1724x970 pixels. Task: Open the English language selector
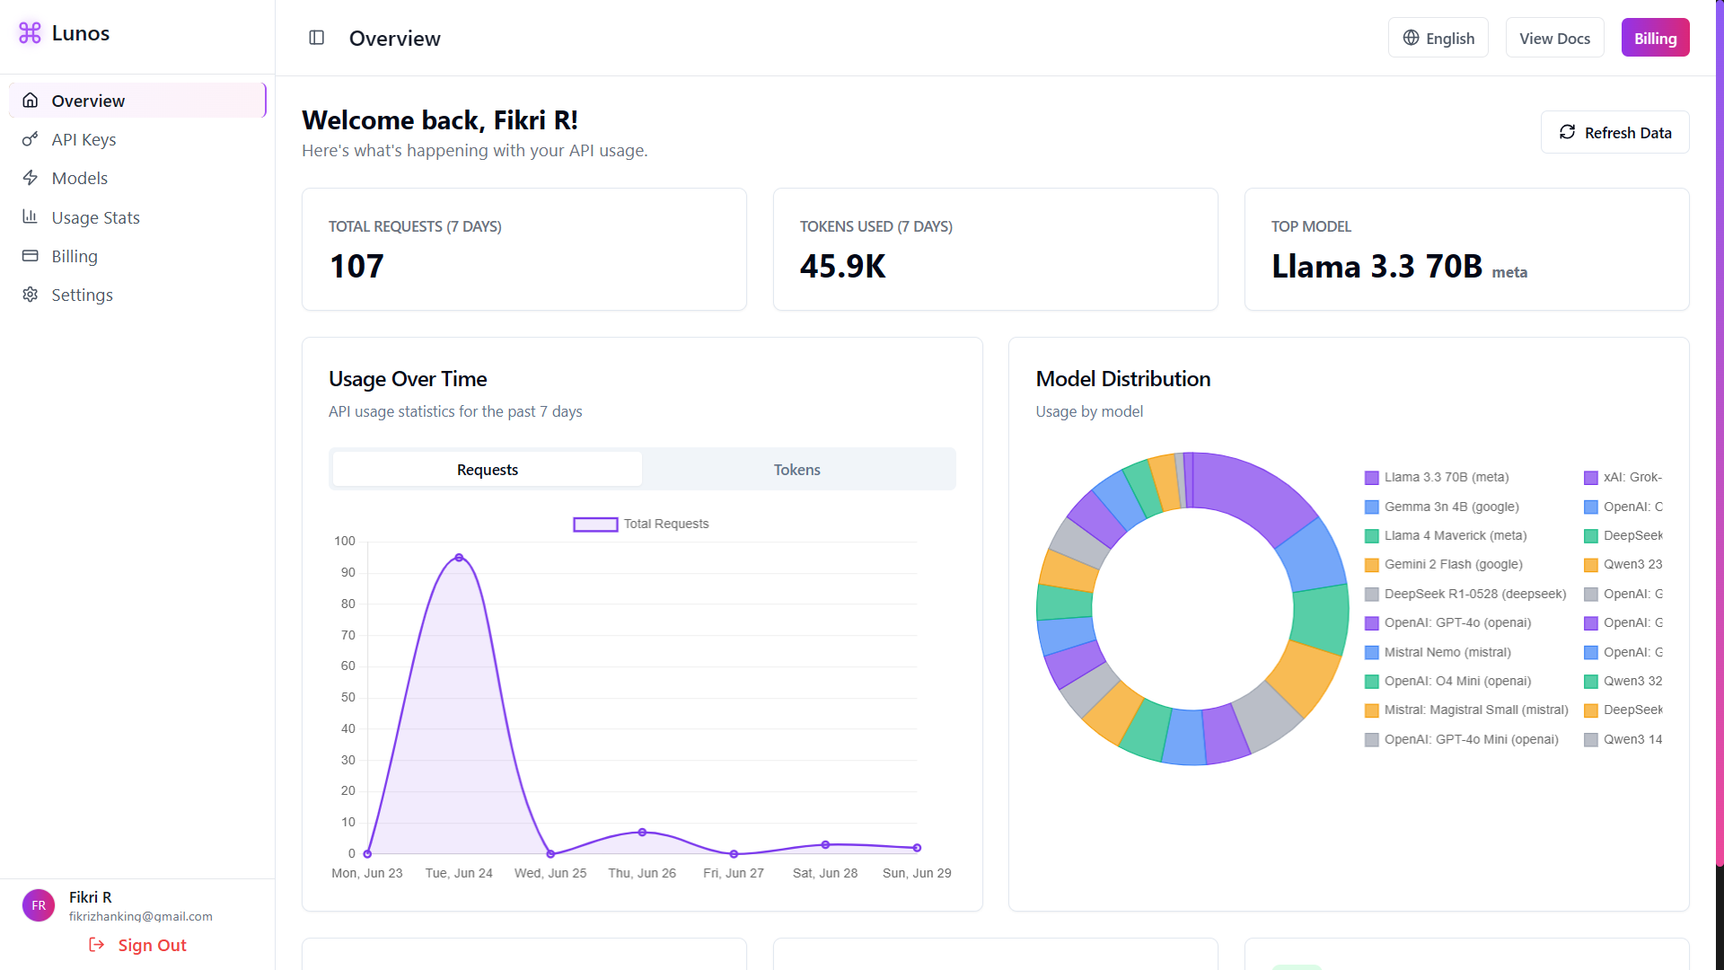tap(1438, 38)
